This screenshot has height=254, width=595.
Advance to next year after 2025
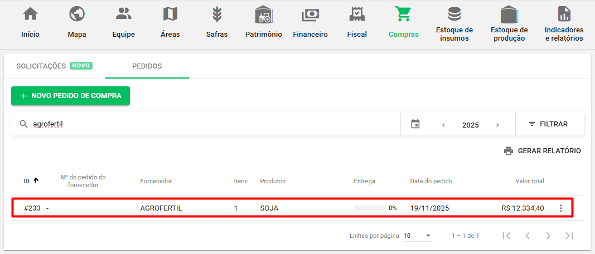pyautogui.click(x=497, y=125)
